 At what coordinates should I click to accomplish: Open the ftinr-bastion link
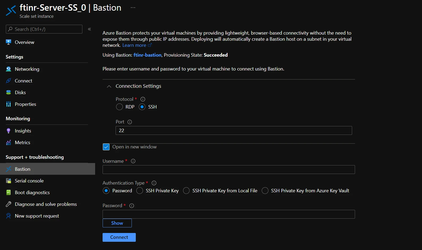(x=147, y=55)
